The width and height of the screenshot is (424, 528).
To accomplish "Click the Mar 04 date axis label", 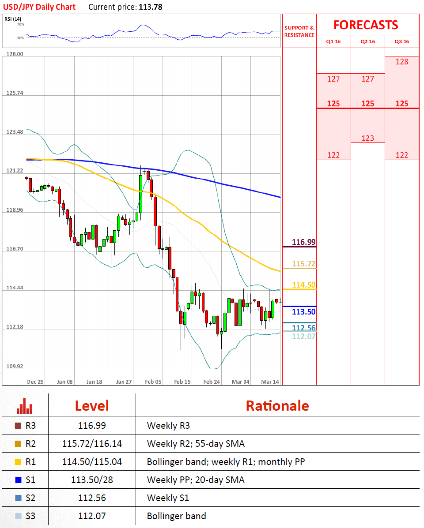I will (241, 382).
